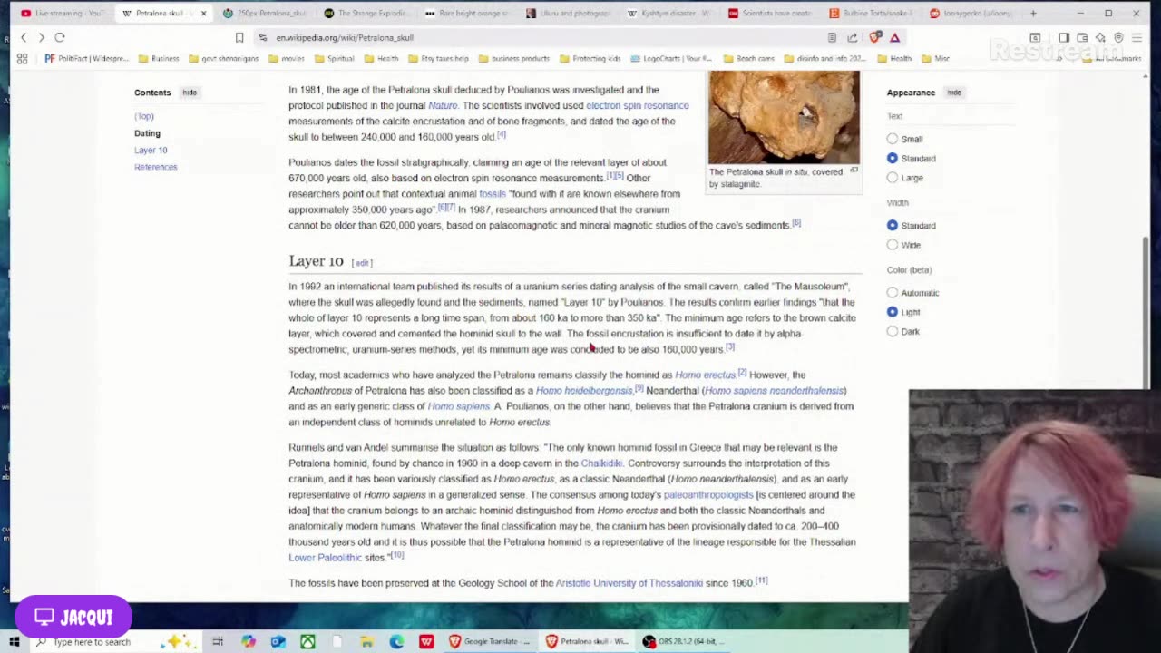Open the Homo heidelbergensis link

click(584, 391)
